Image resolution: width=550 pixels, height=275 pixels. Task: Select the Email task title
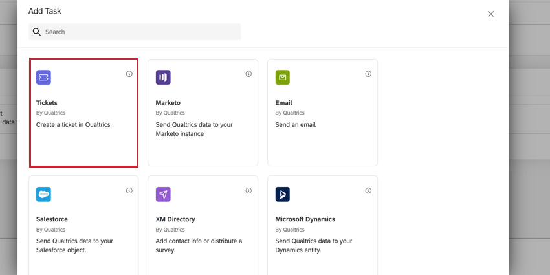[x=284, y=103]
